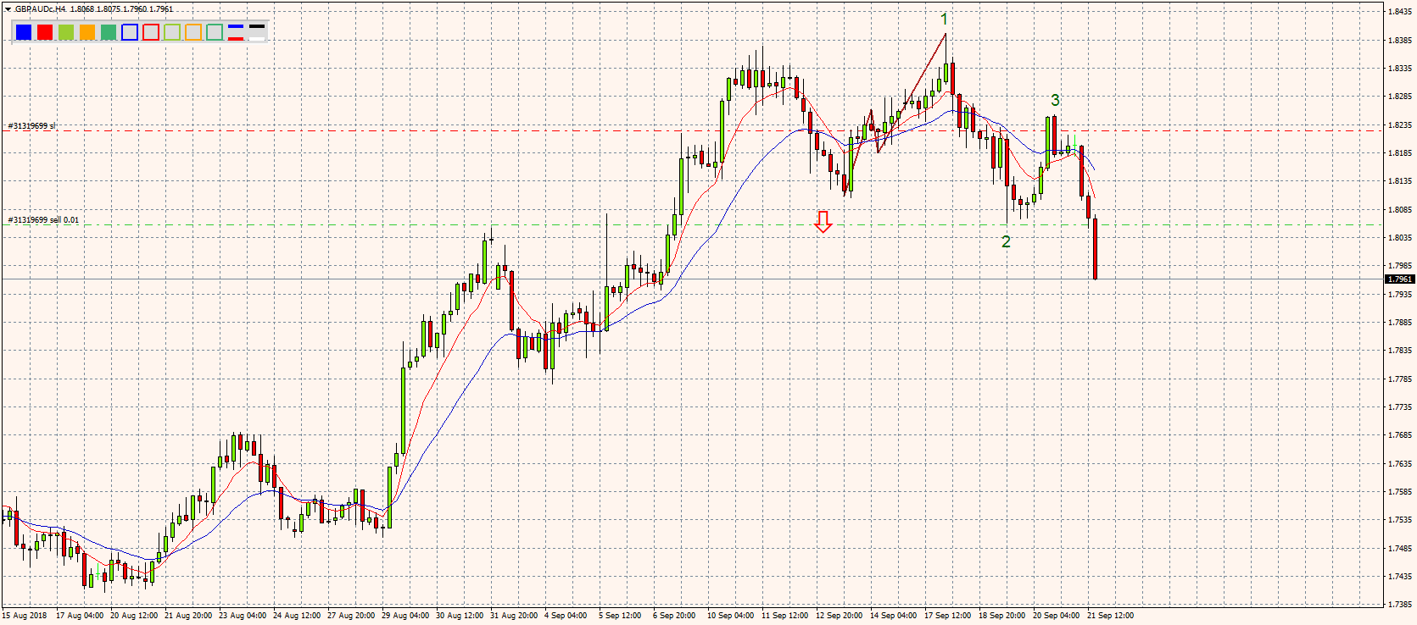Viewport: 1417px width, 625px height.
Task: Select the solid red color swatch
Action: click(x=45, y=32)
